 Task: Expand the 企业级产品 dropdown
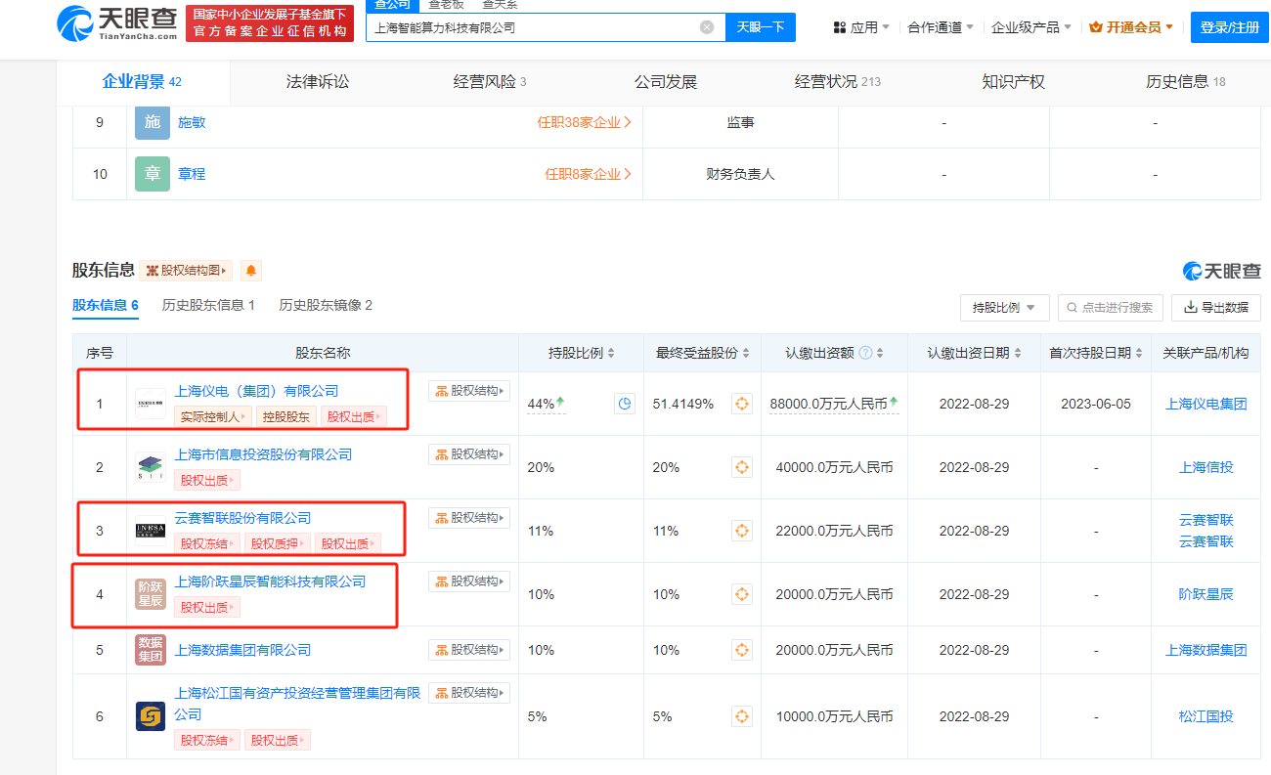pos(1031,27)
